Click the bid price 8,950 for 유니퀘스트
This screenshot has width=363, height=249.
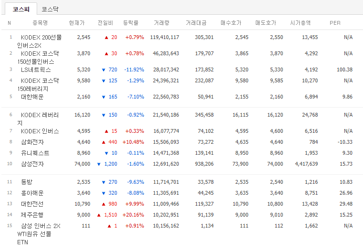click(242, 153)
